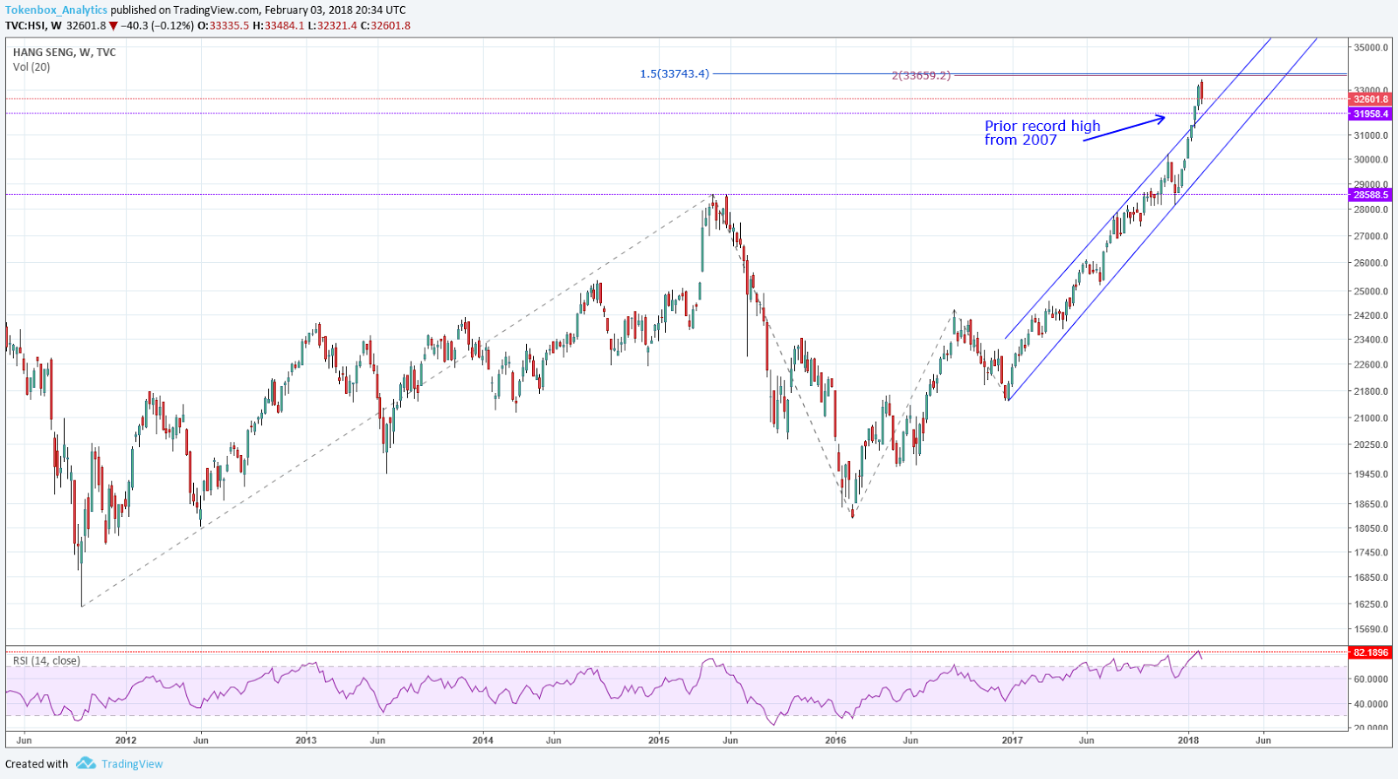Image resolution: width=1398 pixels, height=779 pixels.
Task: Click the 2018 label on the time axis
Action: 1188,740
